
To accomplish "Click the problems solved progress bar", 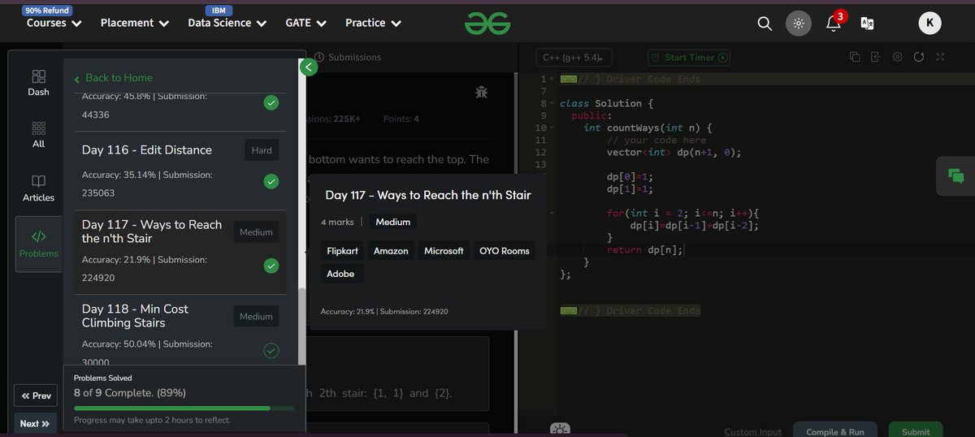I will coord(184,408).
